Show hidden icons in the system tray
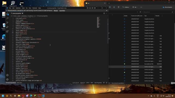Image resolution: width=175 pixels, height=98 pixels. point(148,96)
